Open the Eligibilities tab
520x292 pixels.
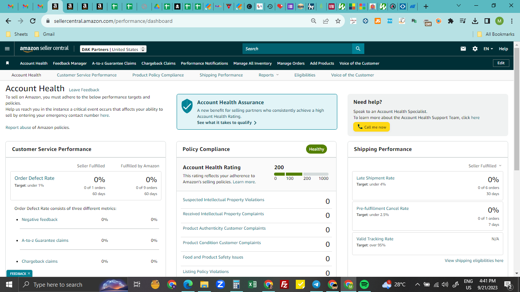point(305,75)
